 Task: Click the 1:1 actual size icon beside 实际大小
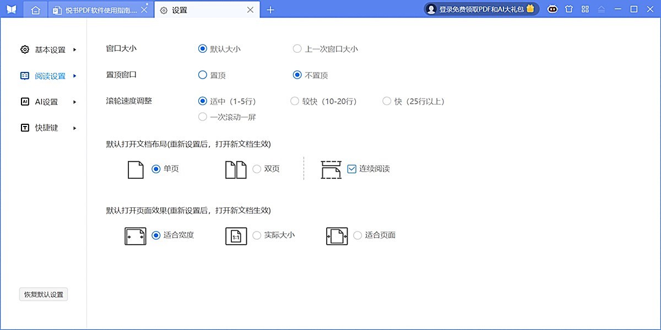236,235
